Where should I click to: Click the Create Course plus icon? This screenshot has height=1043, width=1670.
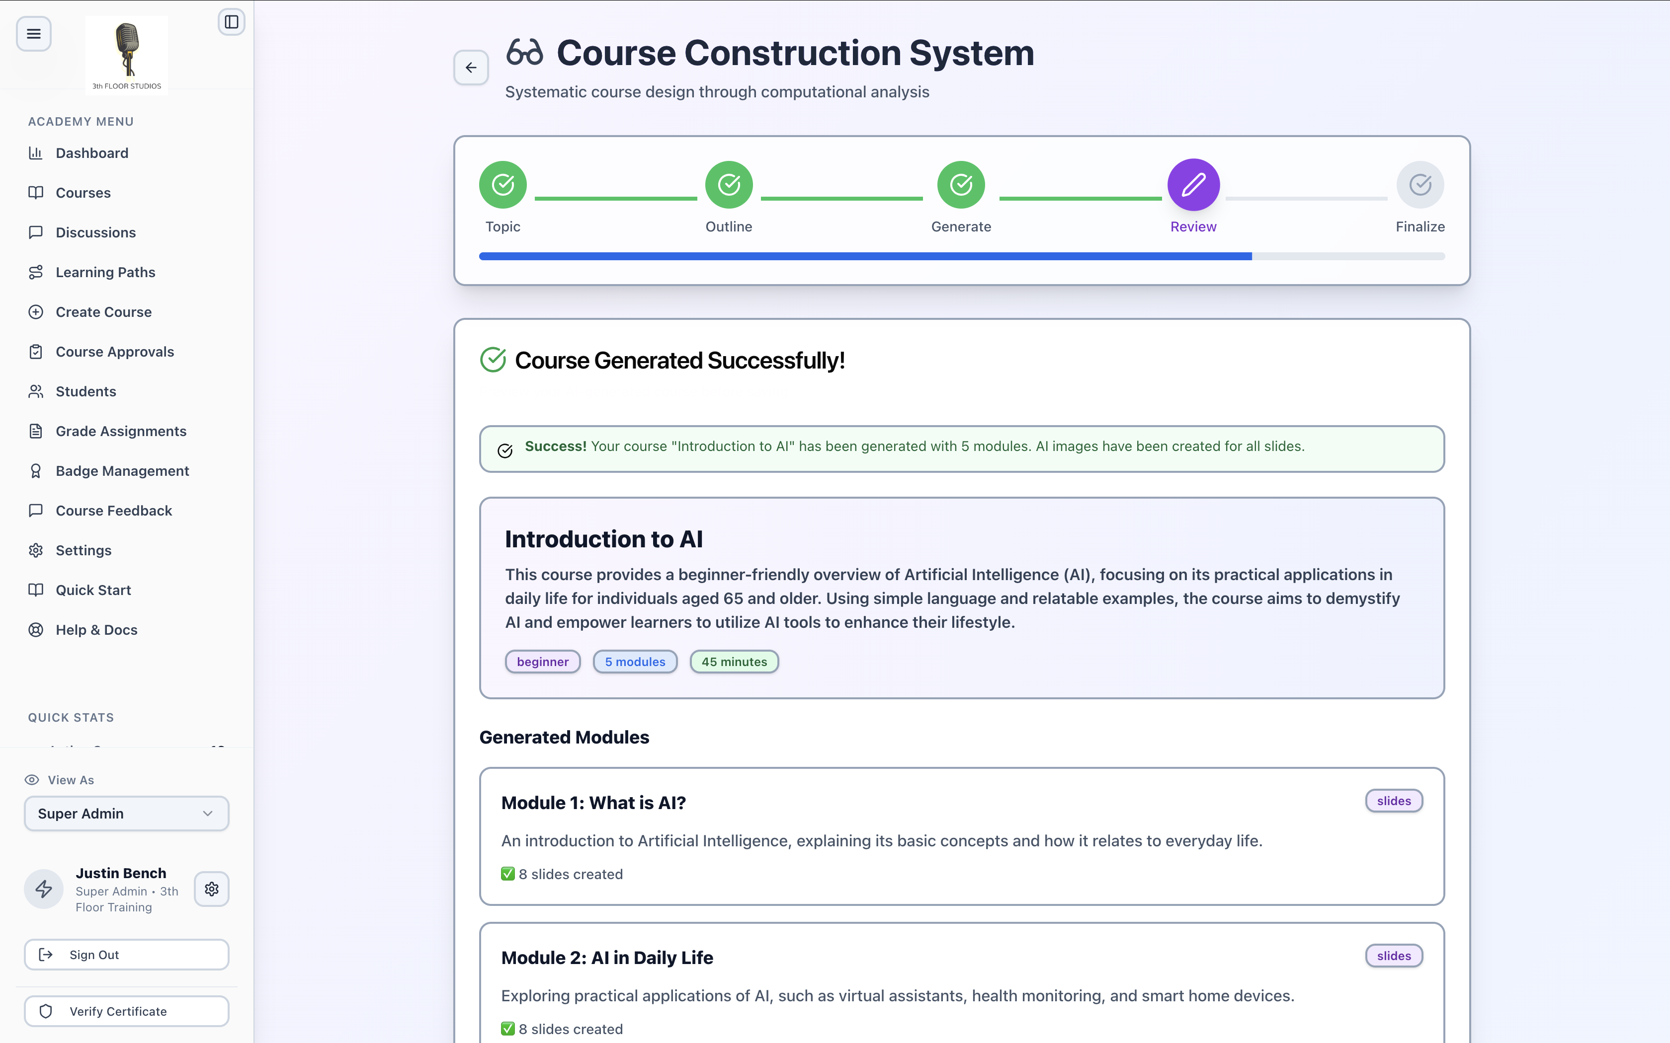pyautogui.click(x=36, y=312)
